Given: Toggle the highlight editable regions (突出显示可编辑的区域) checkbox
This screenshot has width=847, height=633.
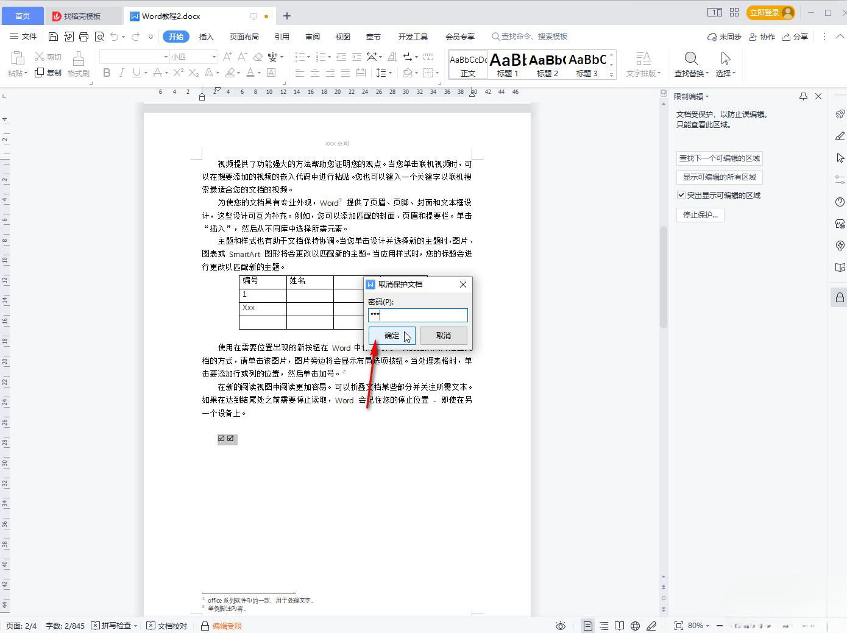Looking at the screenshot, I should 681,196.
